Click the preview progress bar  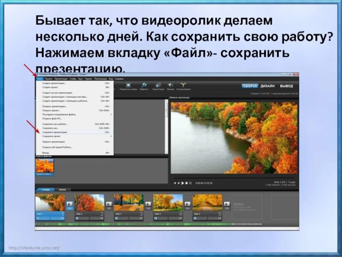[234, 178]
